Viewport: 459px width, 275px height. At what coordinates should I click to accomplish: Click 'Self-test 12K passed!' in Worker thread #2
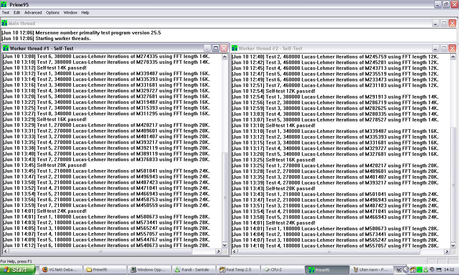[x=274, y=91]
